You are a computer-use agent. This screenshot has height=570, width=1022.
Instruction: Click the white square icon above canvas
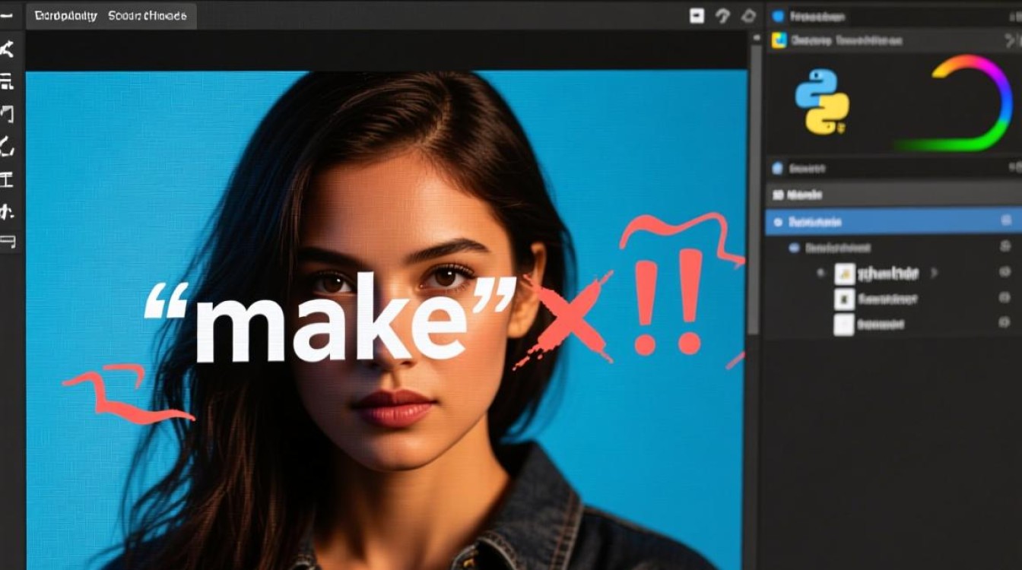click(x=697, y=16)
